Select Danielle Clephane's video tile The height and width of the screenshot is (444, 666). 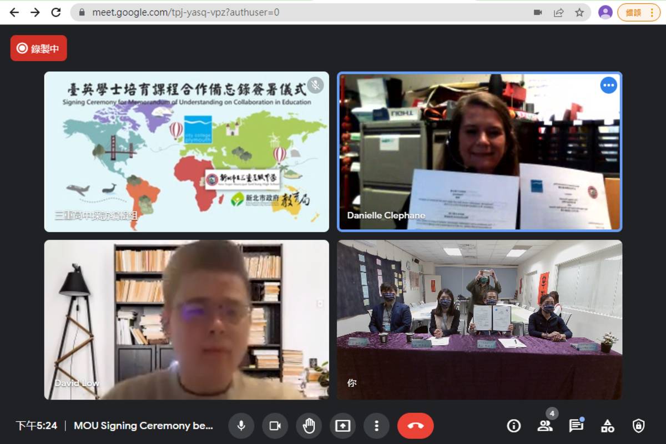480,152
